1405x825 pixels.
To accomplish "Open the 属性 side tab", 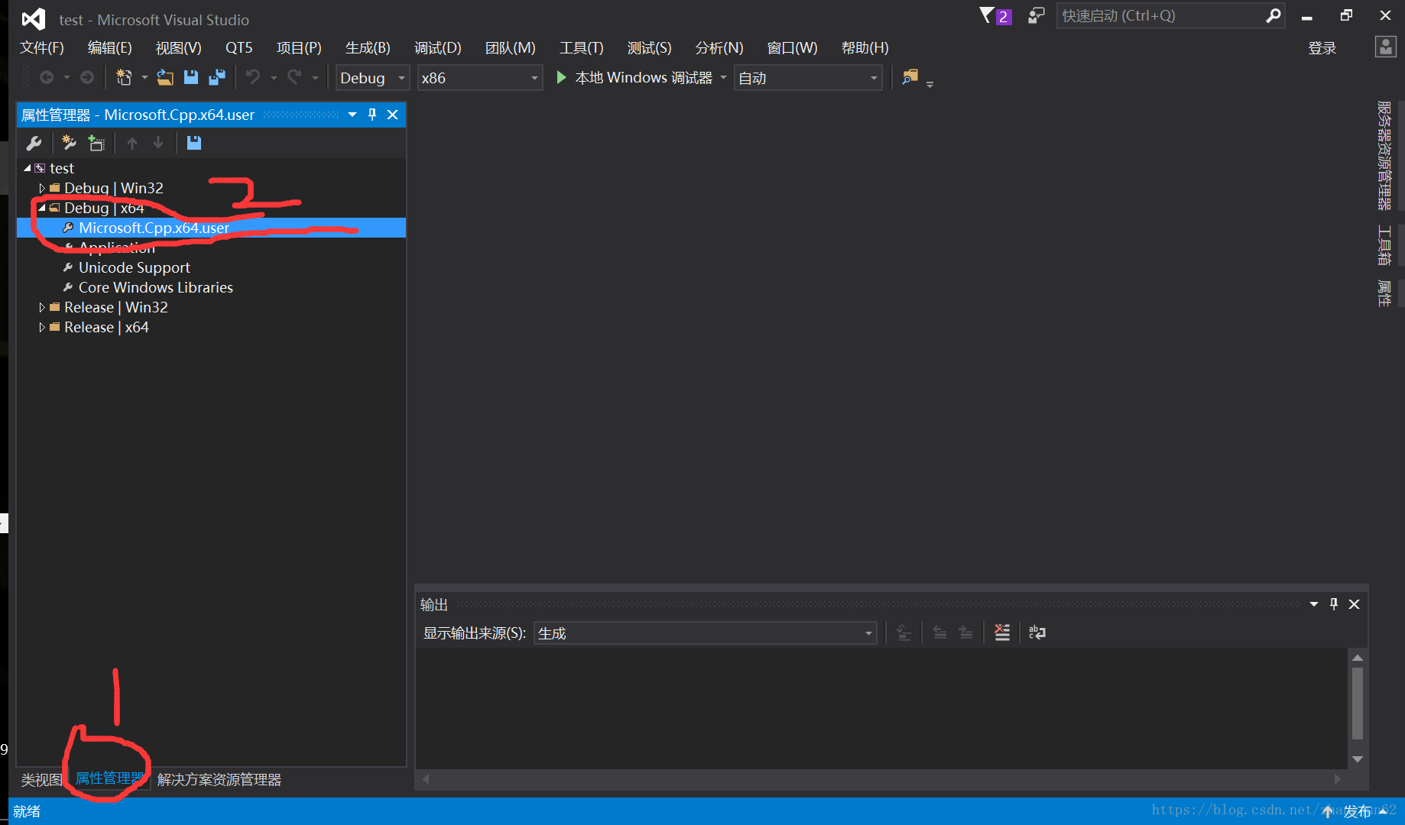I will tap(1384, 293).
